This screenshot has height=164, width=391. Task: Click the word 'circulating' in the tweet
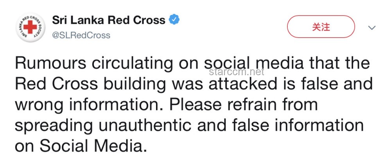(133, 64)
